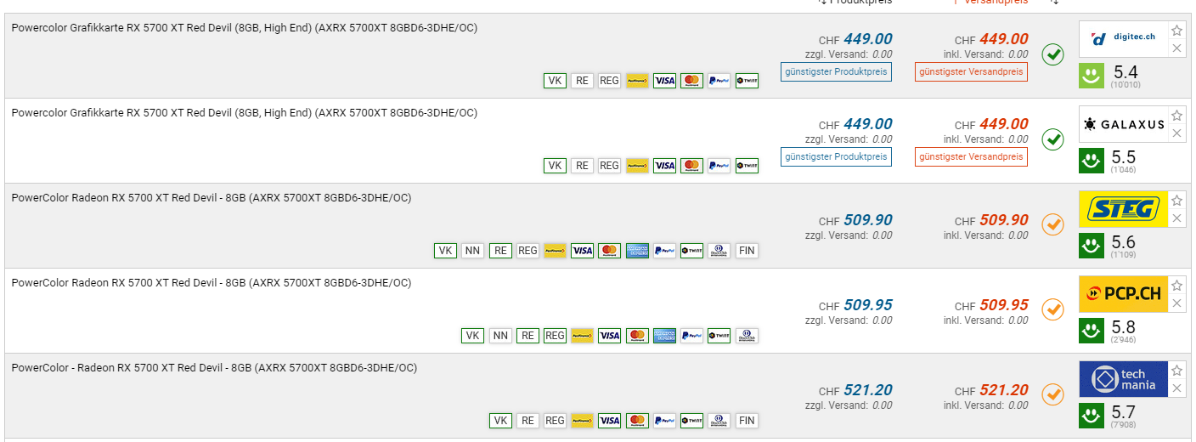
Task: Click American Express icon in STEG row
Action: pos(636,251)
